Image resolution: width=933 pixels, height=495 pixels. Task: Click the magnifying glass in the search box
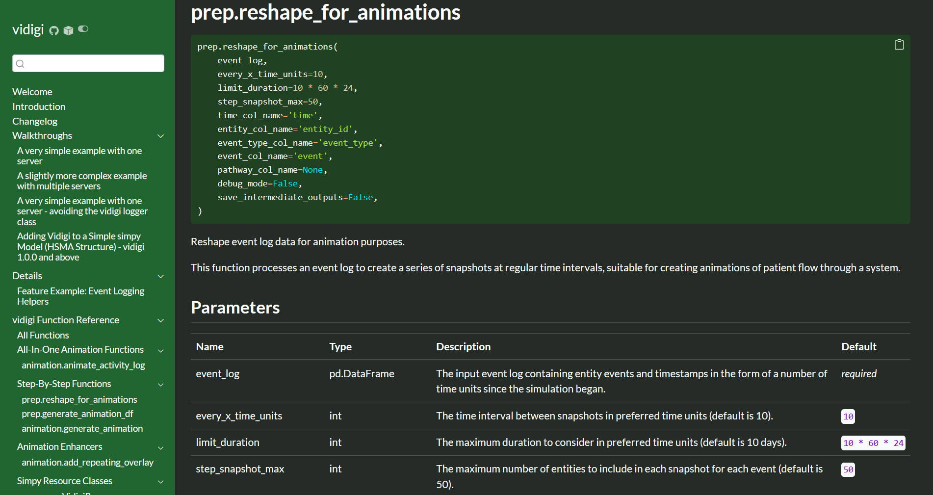point(20,63)
